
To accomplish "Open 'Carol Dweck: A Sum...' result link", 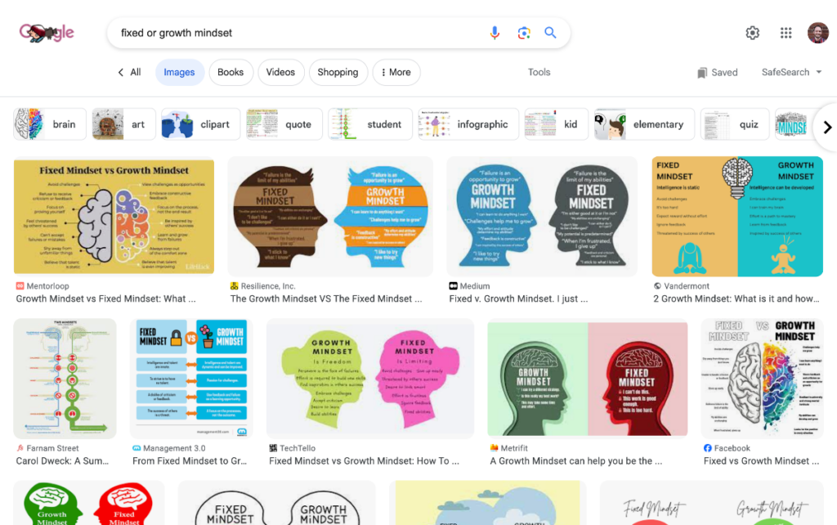I will click(62, 461).
